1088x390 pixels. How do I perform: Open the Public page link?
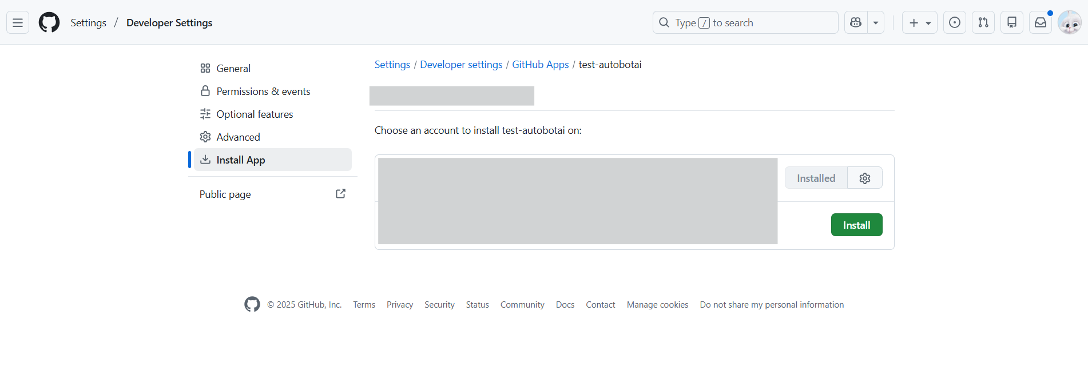[273, 194]
